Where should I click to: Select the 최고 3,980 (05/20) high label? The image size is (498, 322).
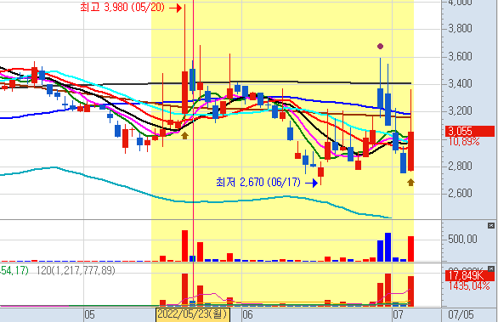(122, 8)
